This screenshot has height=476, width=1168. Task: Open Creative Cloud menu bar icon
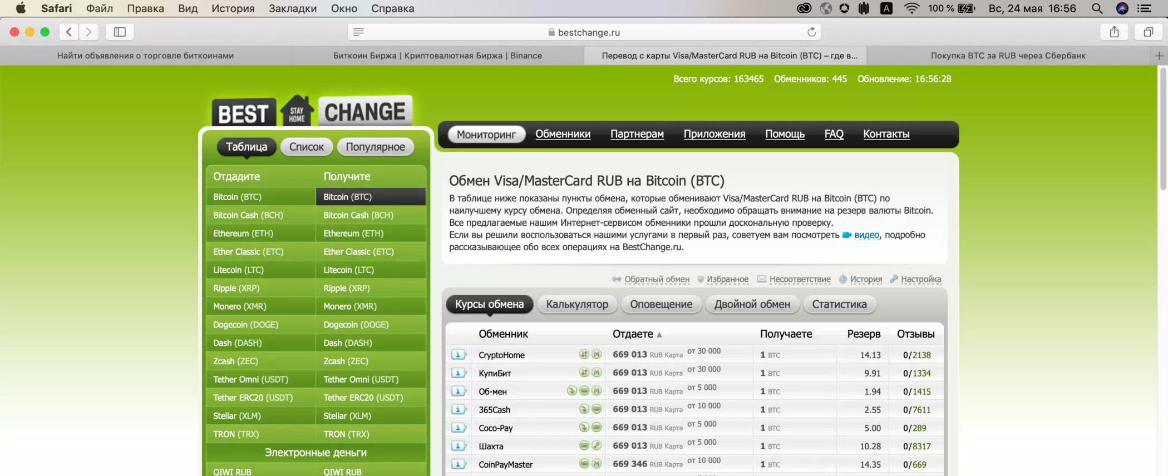[804, 8]
